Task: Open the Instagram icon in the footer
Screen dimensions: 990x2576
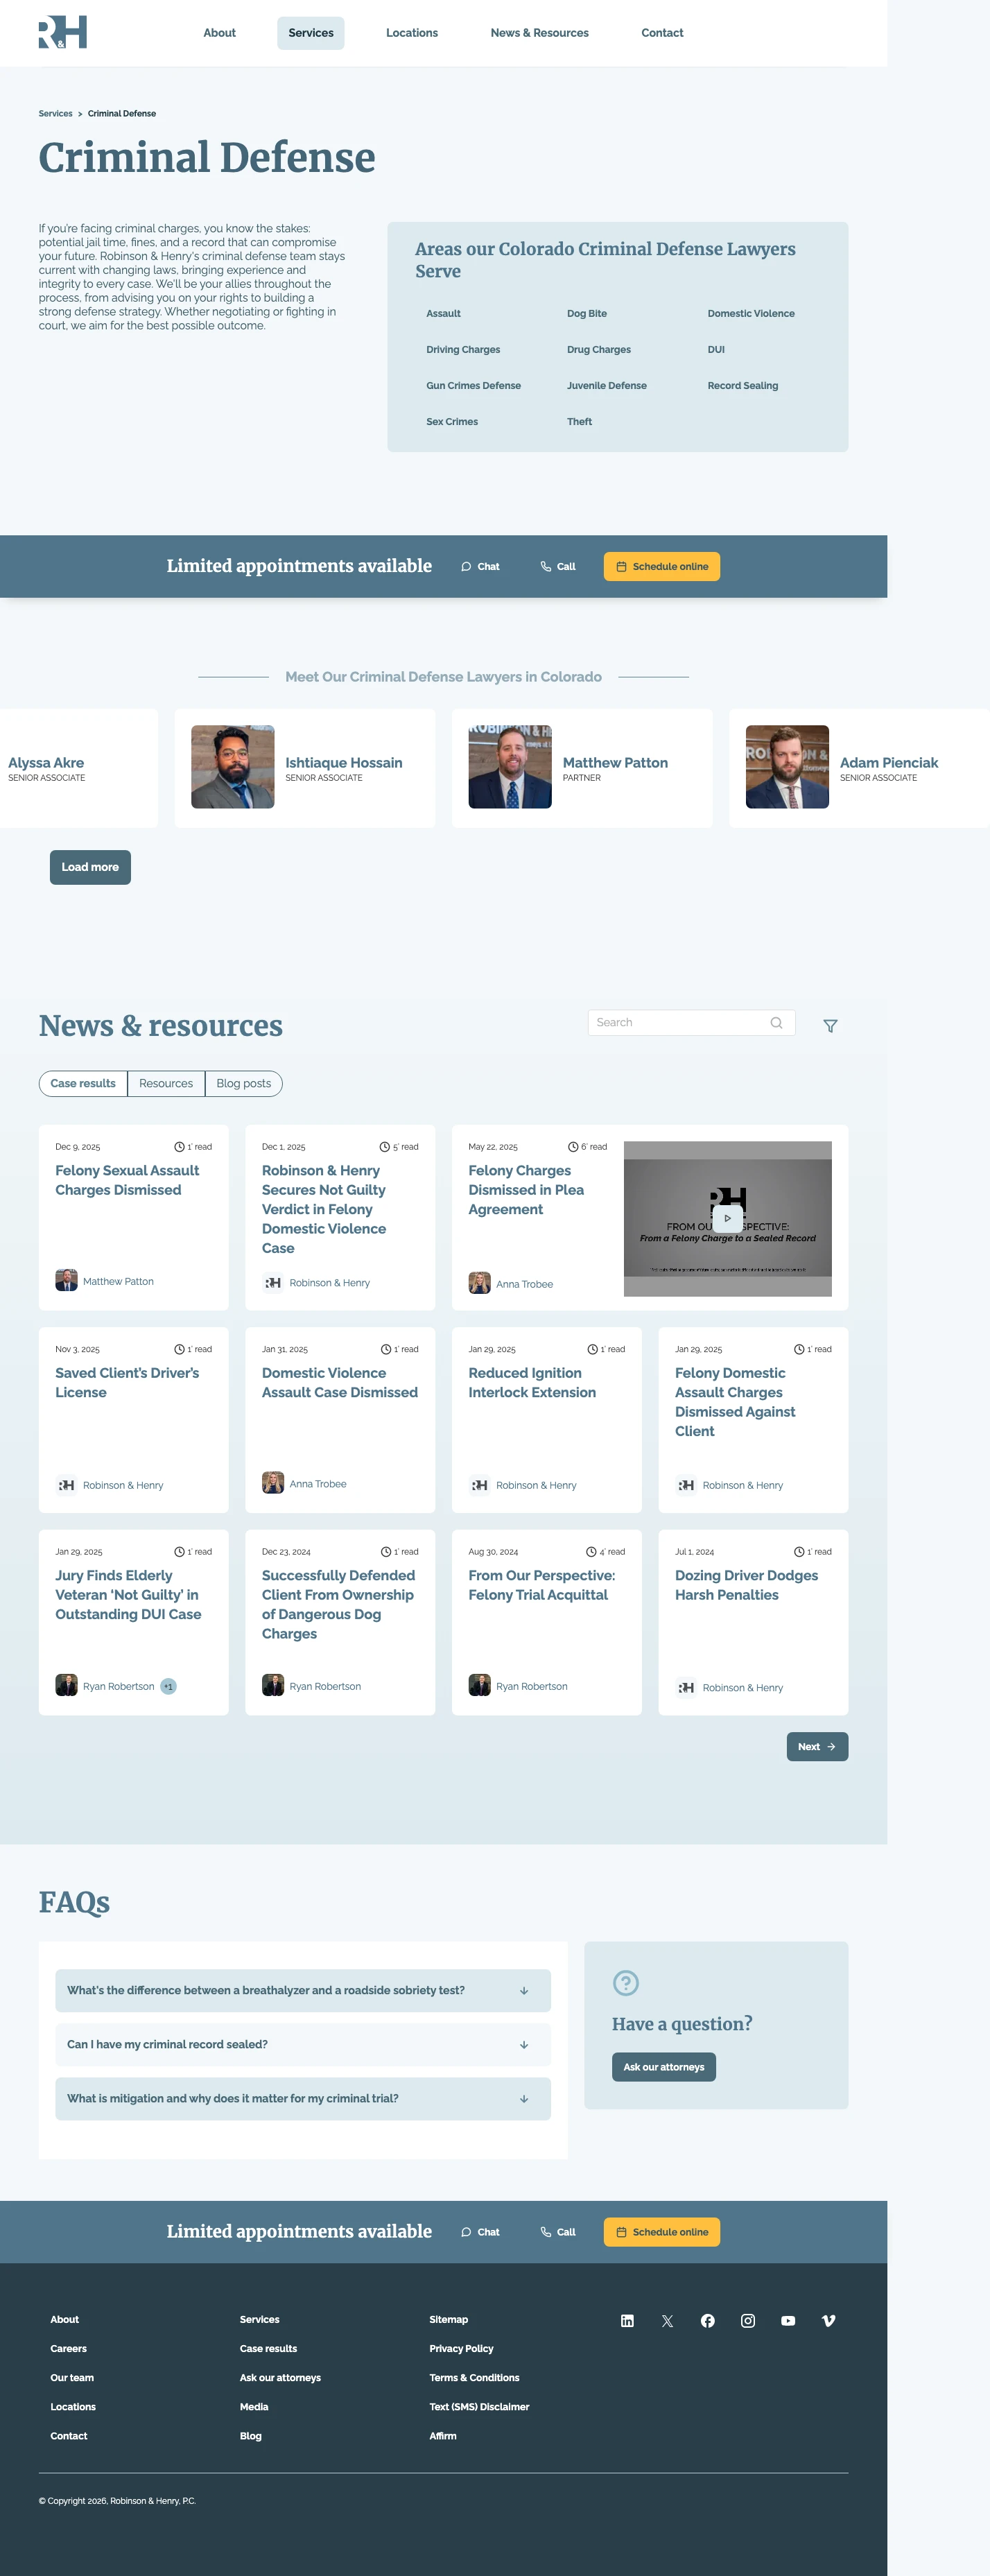Action: pos(748,2321)
